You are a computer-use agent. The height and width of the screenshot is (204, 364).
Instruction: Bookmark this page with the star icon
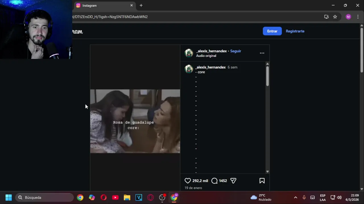335,17
